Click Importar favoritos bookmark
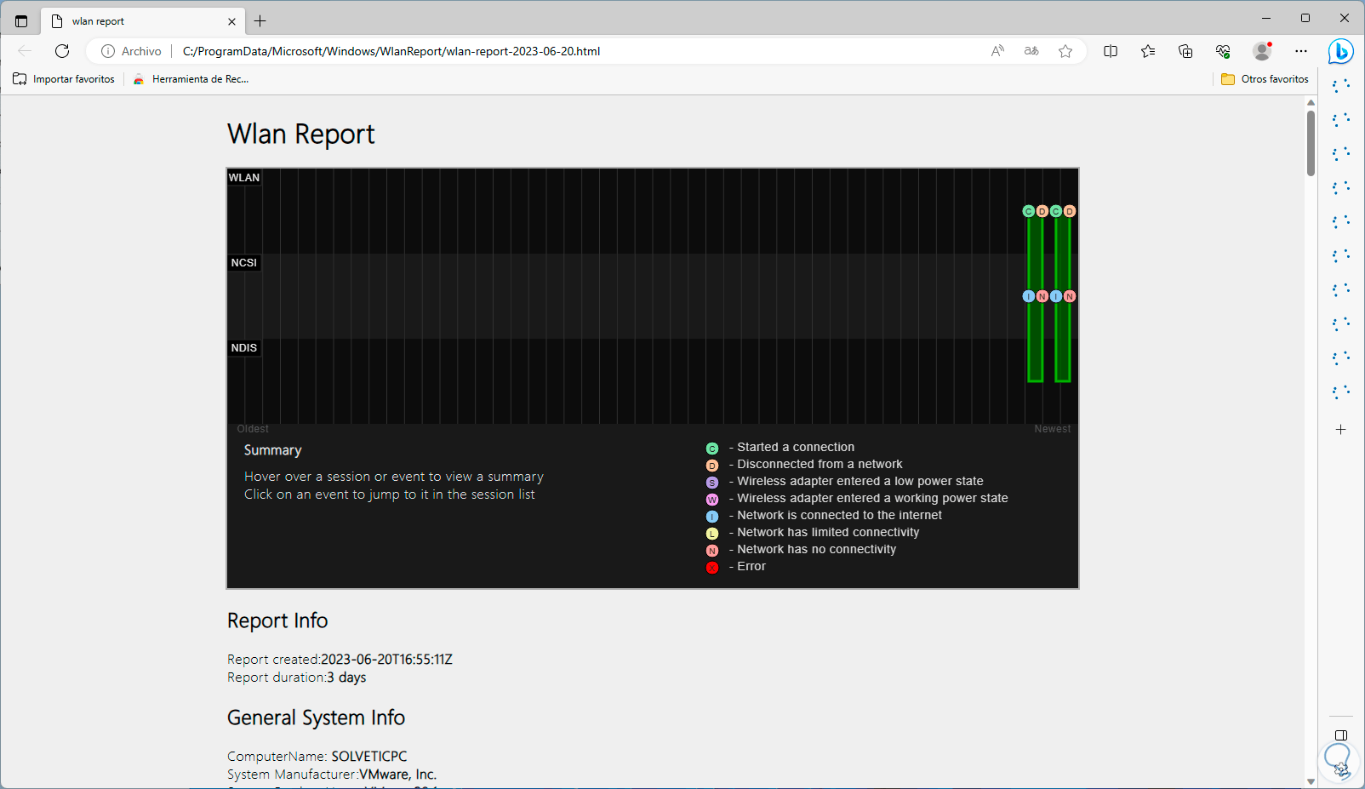This screenshot has height=789, width=1365. point(64,79)
